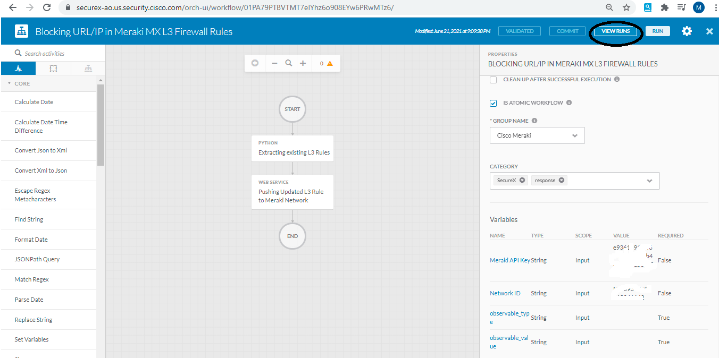Switch to the Activities tab icon
Image resolution: width=719 pixels, height=358 pixels.
(19, 68)
